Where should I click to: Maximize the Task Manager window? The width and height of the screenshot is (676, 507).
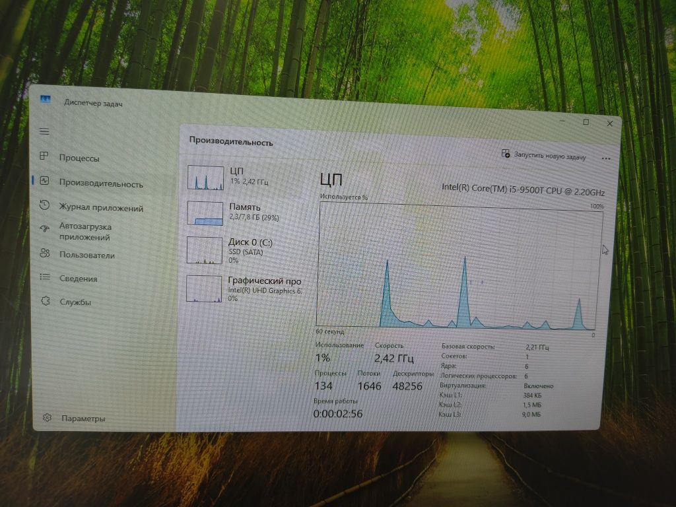(586, 122)
